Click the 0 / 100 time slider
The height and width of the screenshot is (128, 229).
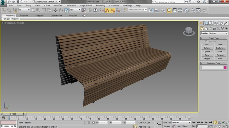coord(13,114)
